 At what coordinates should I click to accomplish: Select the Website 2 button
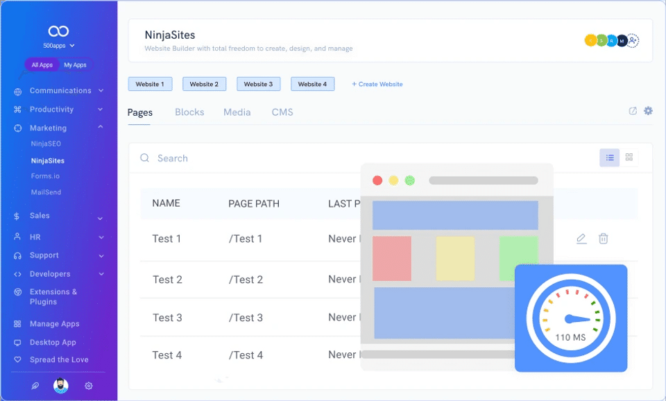(x=204, y=84)
